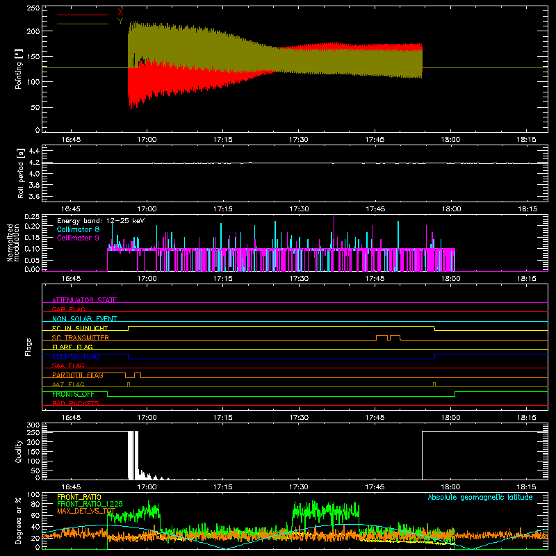This screenshot has height=556, width=556.
Task: Click 17:30 tick below the Pointing plot
Action: coord(299,140)
